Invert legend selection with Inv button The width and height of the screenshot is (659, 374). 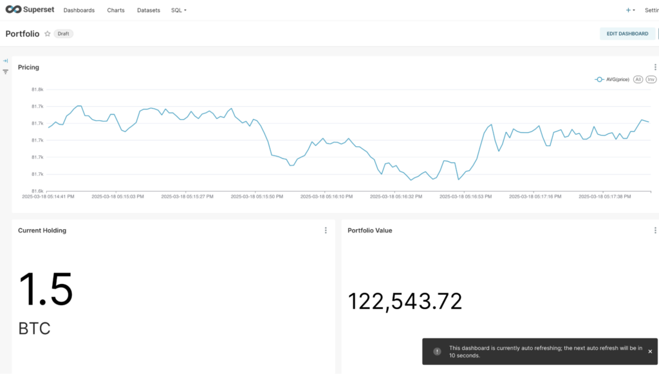tap(651, 79)
